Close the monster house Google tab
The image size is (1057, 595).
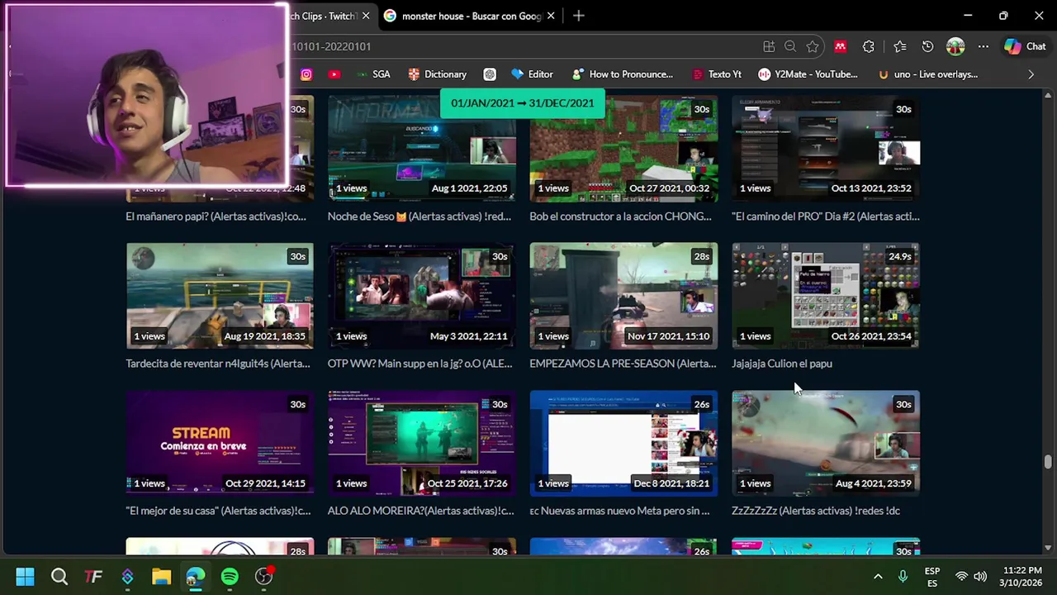coord(552,16)
